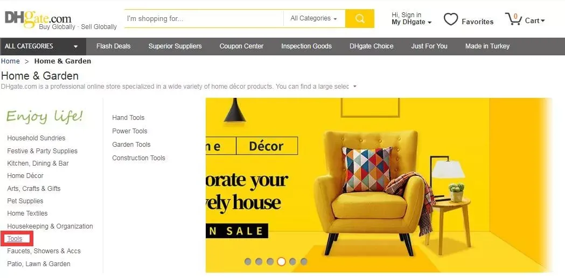Viewport: 565px width, 278px height.
Task: Open the All Categories search dropdown
Action: point(314,18)
